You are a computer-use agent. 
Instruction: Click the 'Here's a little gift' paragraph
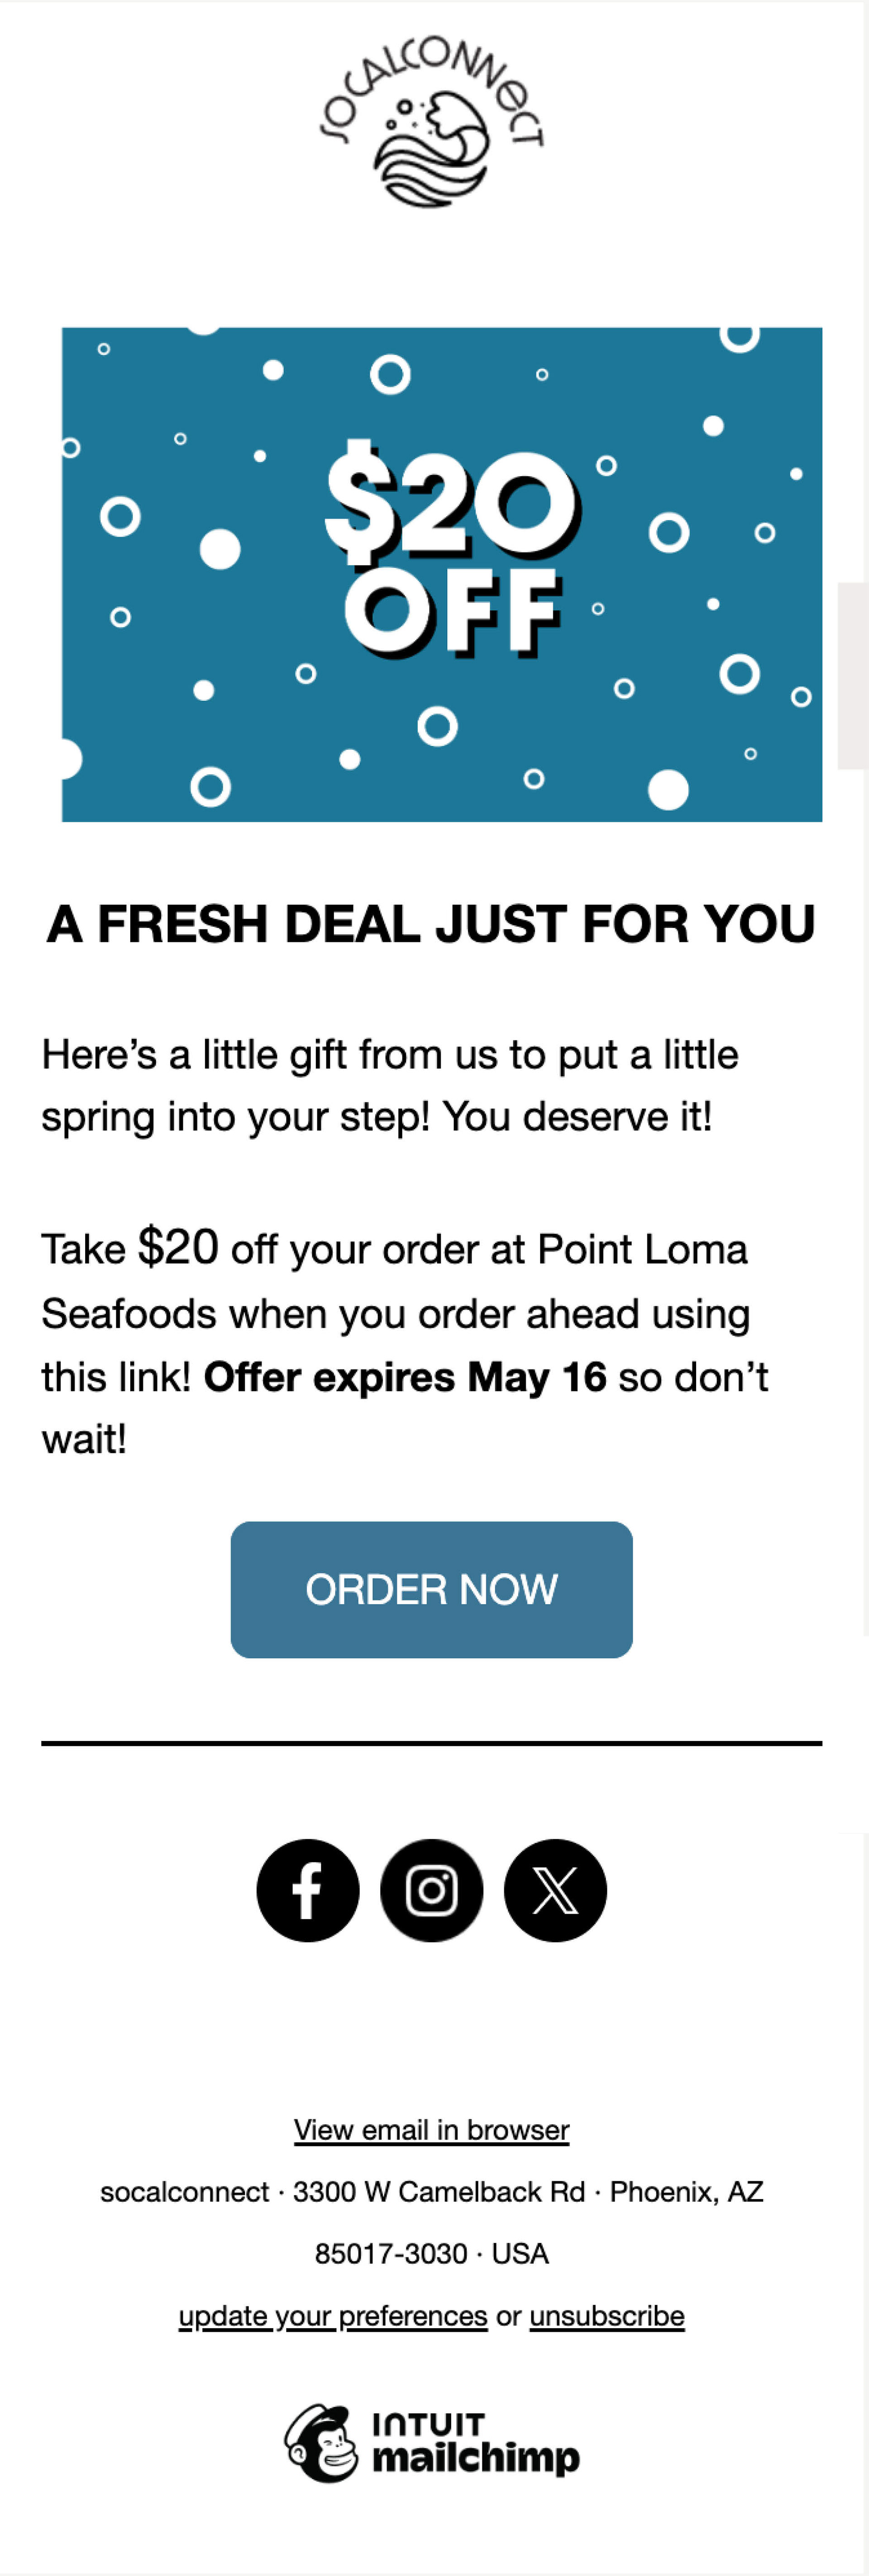point(390,1085)
